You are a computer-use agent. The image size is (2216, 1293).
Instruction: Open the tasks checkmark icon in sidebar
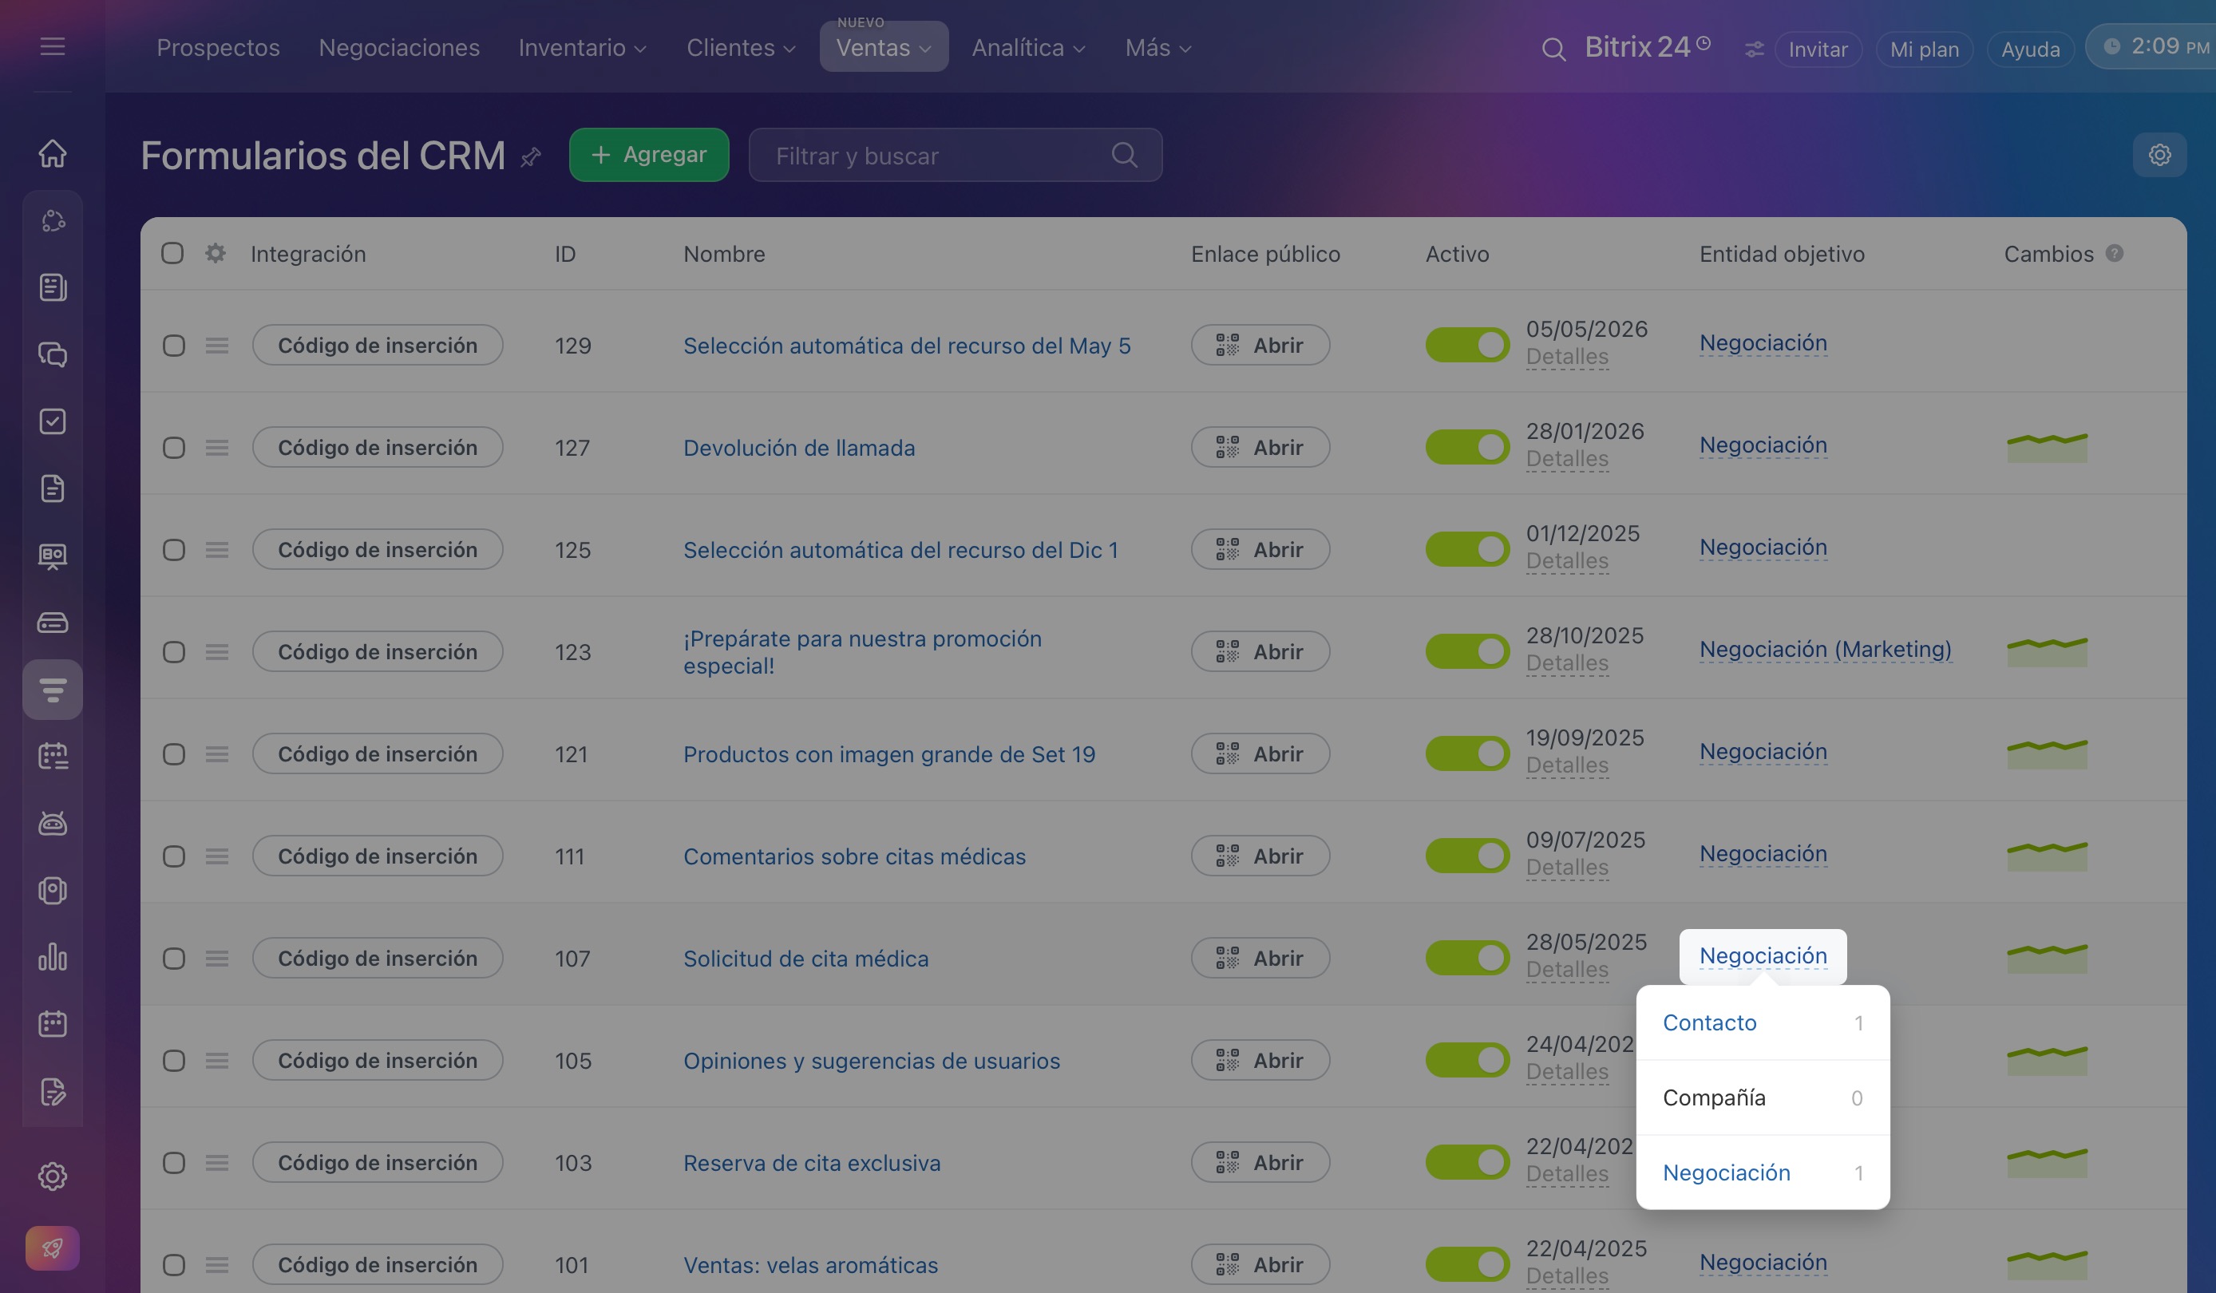(x=53, y=421)
